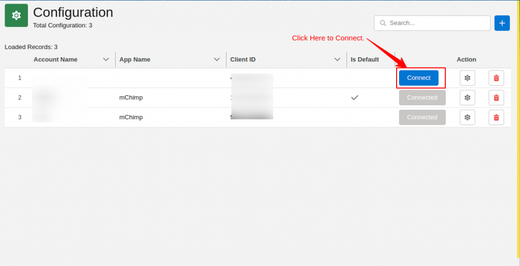
Task: Expand the App Name column dropdown
Action: (217, 59)
